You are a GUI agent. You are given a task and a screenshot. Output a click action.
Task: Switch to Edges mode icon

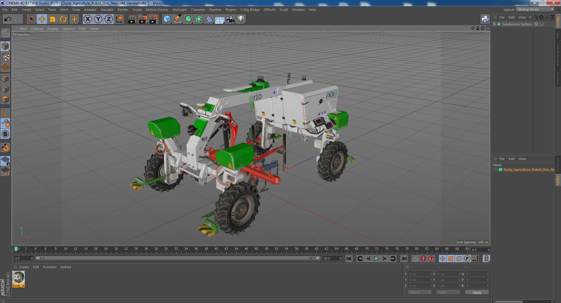(5, 89)
